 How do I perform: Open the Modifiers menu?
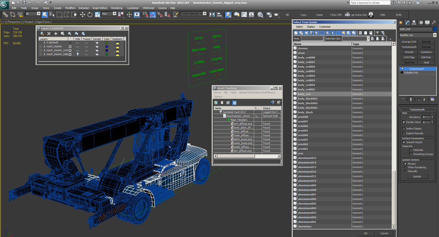pyautogui.click(x=70, y=8)
